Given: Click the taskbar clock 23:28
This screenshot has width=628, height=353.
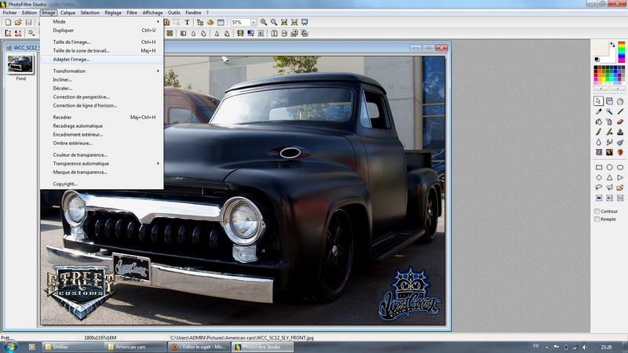Looking at the screenshot, I should point(606,347).
